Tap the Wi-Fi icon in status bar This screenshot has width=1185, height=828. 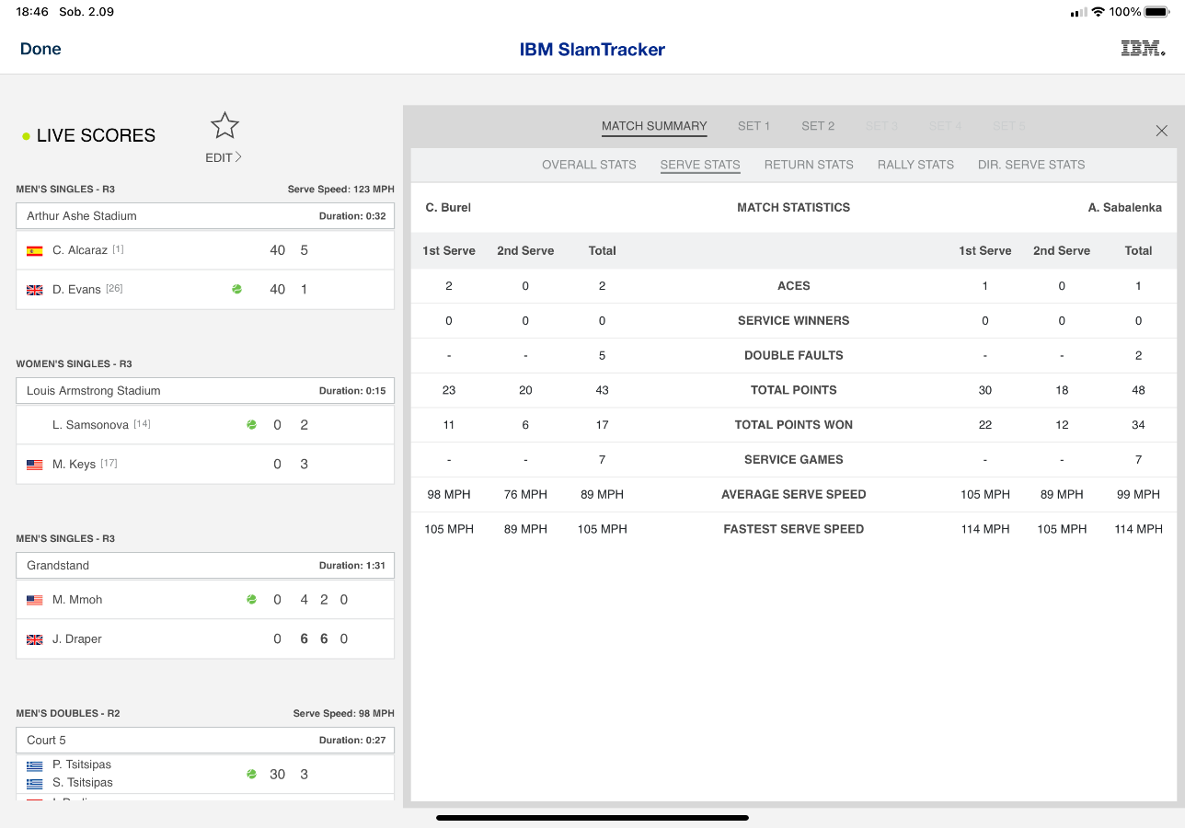click(1098, 12)
